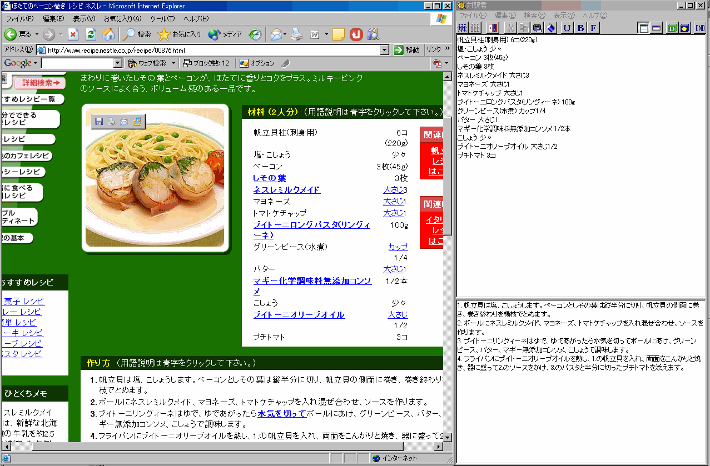
Task: Refresh the page using the green arrows icon
Action: click(91, 34)
